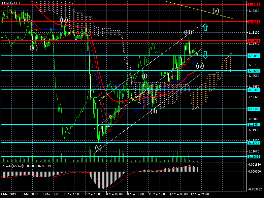Click the cyan up arrow icon
Screen dimensions: 264x198
coord(205,27)
